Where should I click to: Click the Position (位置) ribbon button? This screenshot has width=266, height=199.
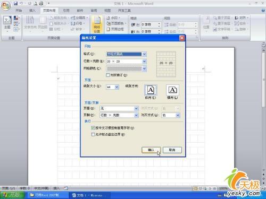point(206,24)
